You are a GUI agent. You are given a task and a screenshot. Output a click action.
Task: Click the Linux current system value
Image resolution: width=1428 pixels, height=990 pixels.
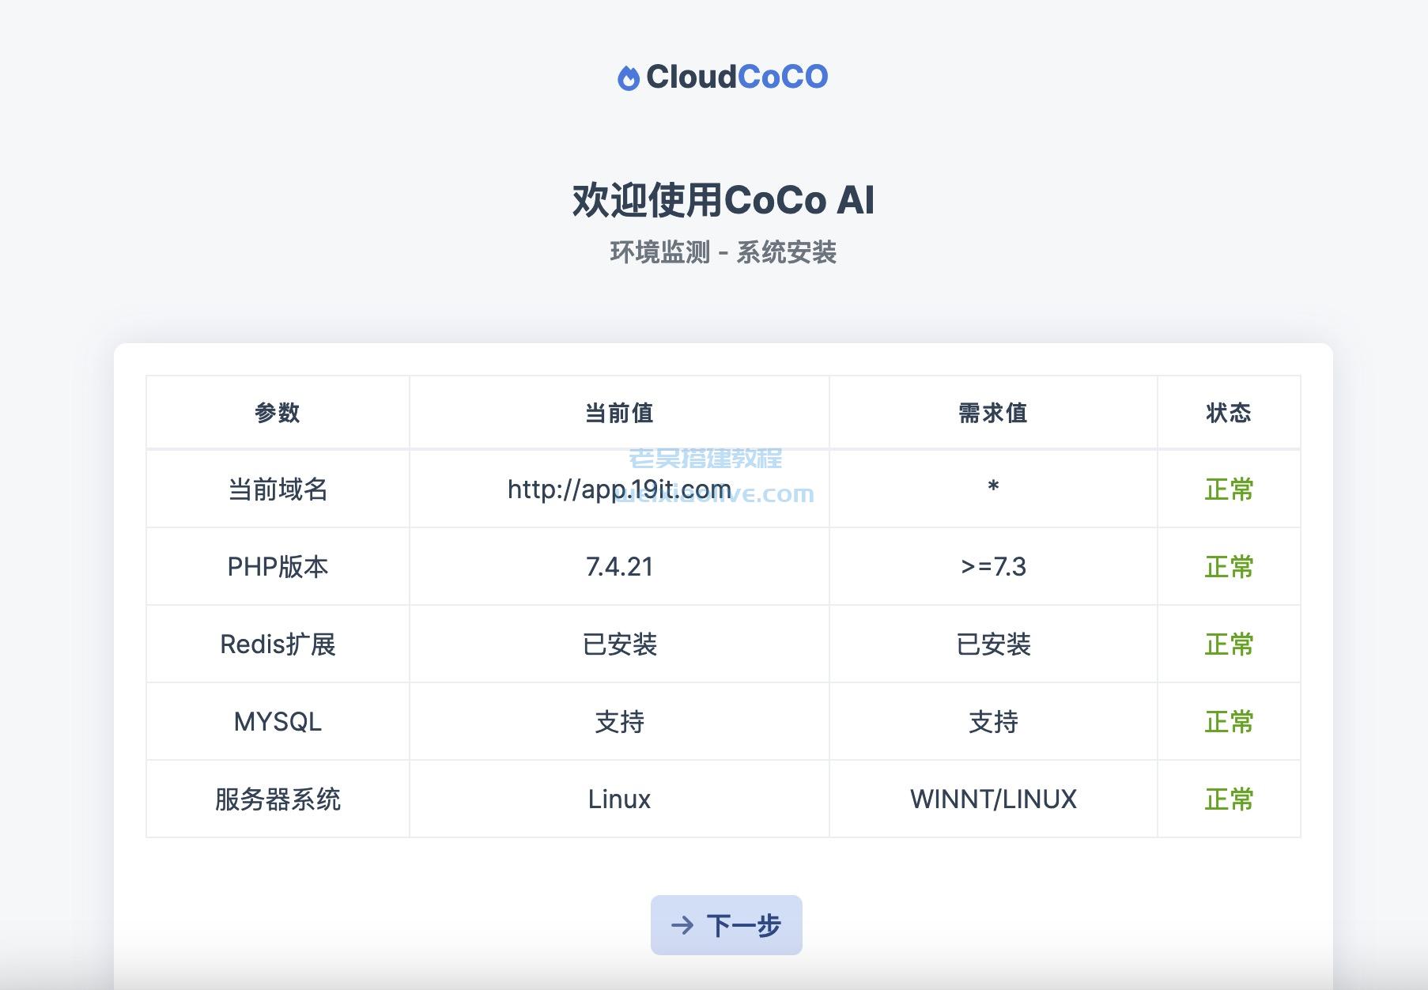point(619,799)
